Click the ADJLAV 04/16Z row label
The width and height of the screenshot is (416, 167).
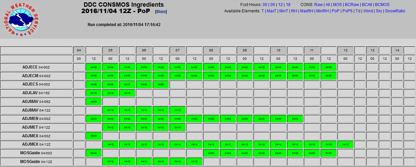click(36, 93)
